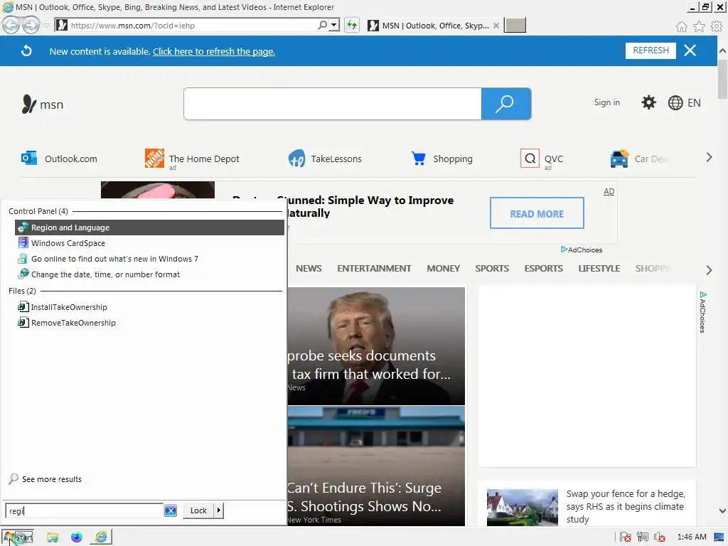
Task: Click the AdChoices link under the ad
Action: click(x=582, y=250)
